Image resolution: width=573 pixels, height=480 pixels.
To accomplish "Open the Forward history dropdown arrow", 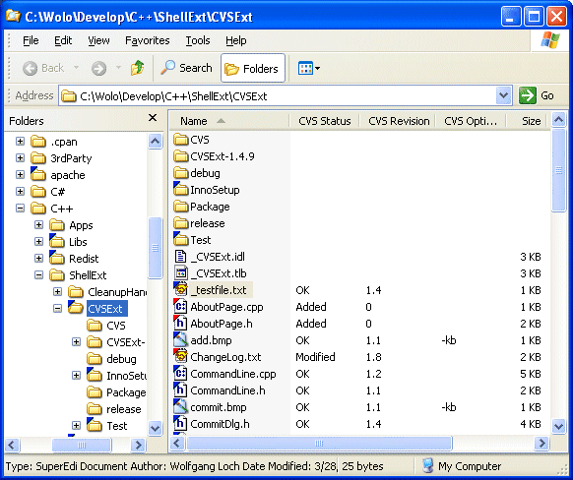I will point(118,68).
